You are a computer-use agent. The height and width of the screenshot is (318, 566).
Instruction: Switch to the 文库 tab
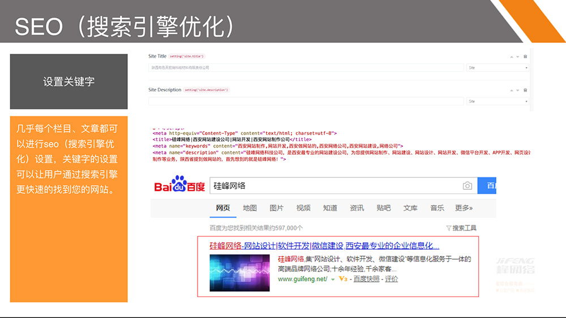410,208
